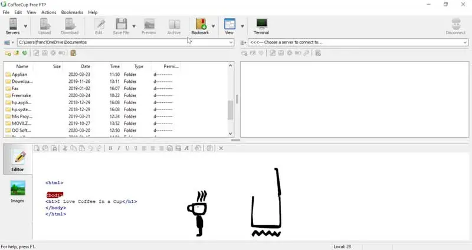Click the editor paste icon
472x250 pixels.
click(x=82, y=148)
